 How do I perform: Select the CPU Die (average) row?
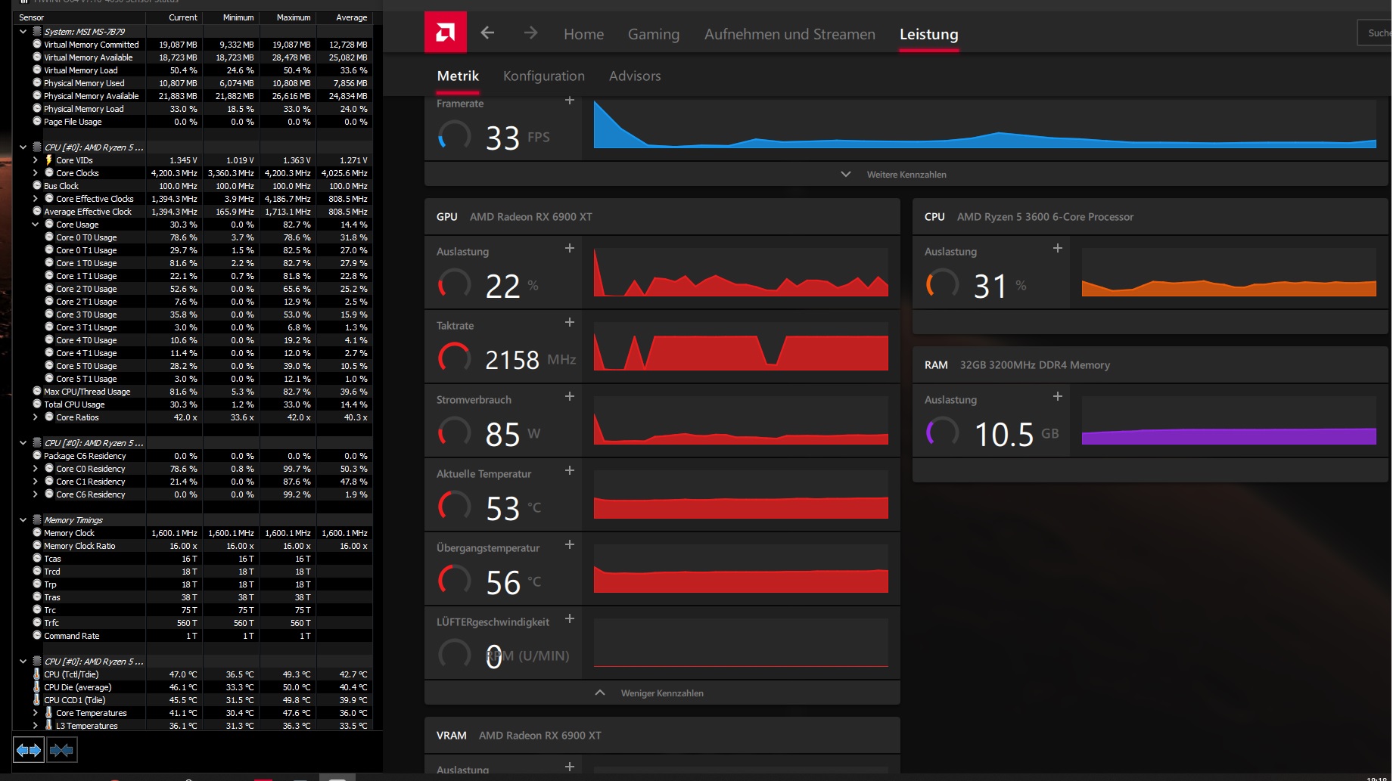pyautogui.click(x=193, y=687)
